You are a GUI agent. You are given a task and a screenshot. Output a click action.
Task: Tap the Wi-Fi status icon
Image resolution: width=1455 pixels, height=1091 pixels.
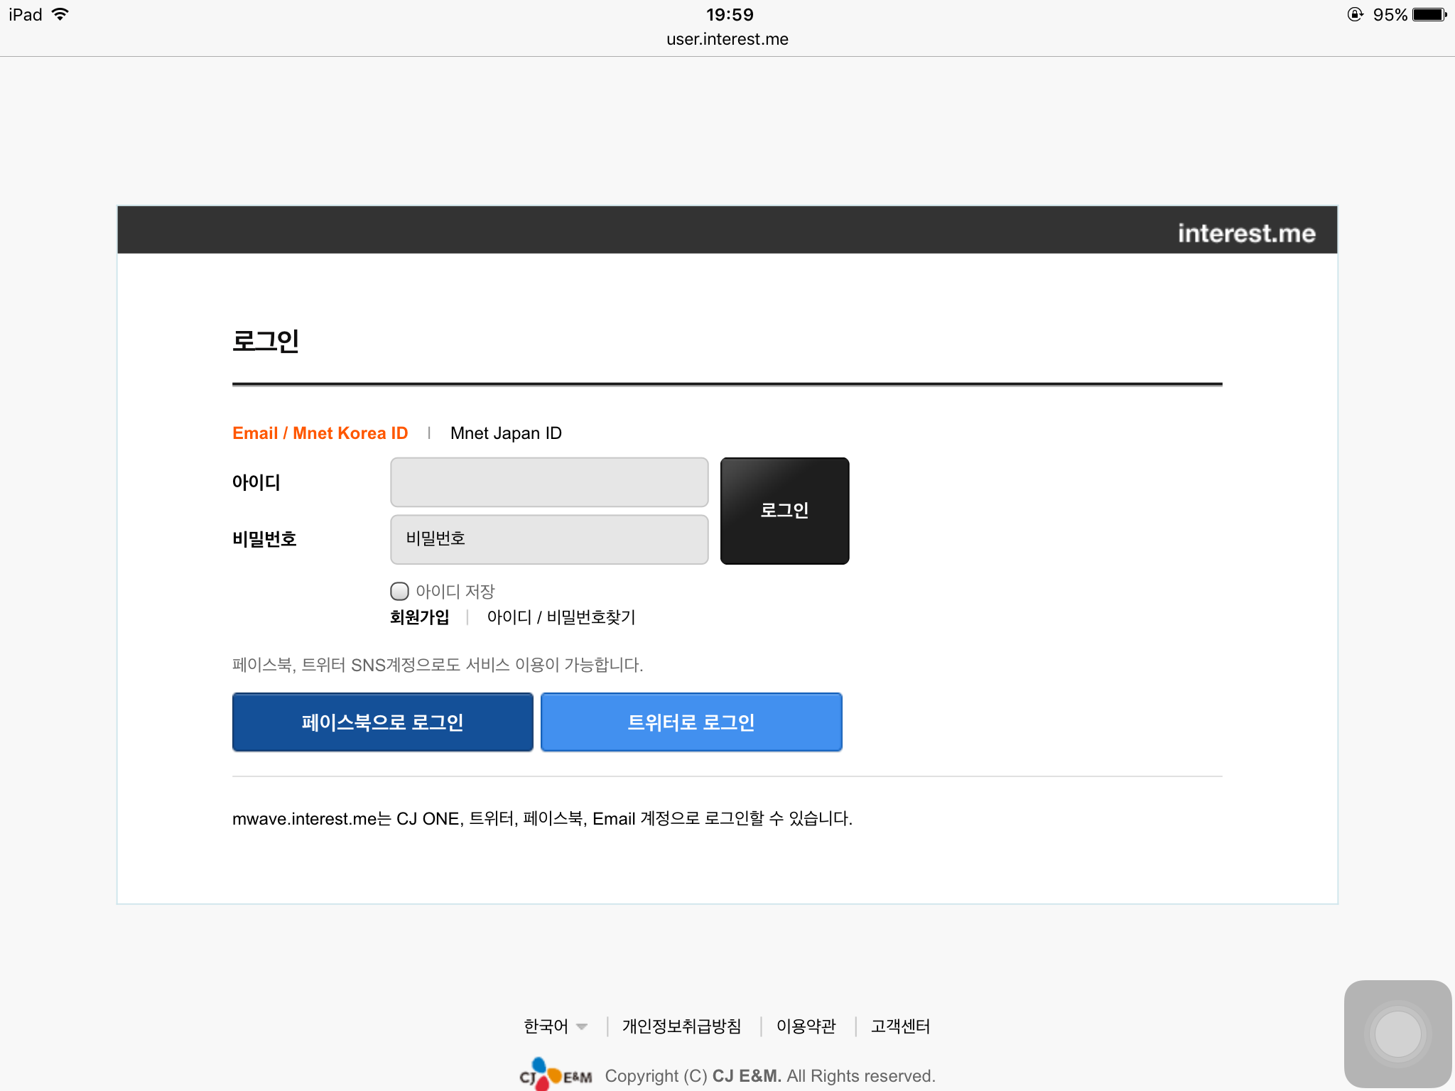(61, 15)
